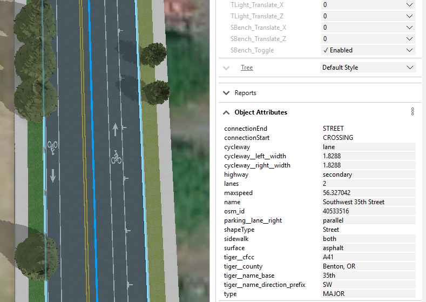Click the cycleway__left__width value field

tap(368, 156)
